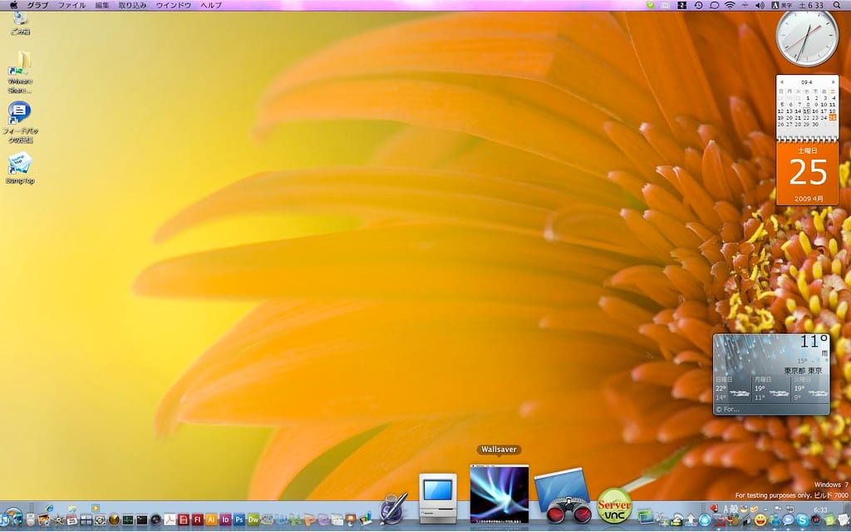
Task: Click the Internet Explorer icon on taskbar
Action: click(49, 508)
